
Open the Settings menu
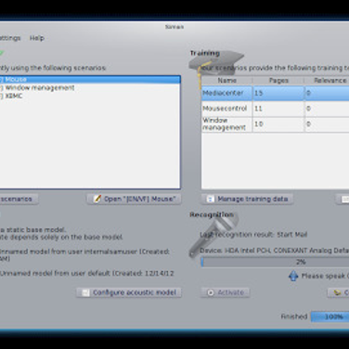coord(10,38)
